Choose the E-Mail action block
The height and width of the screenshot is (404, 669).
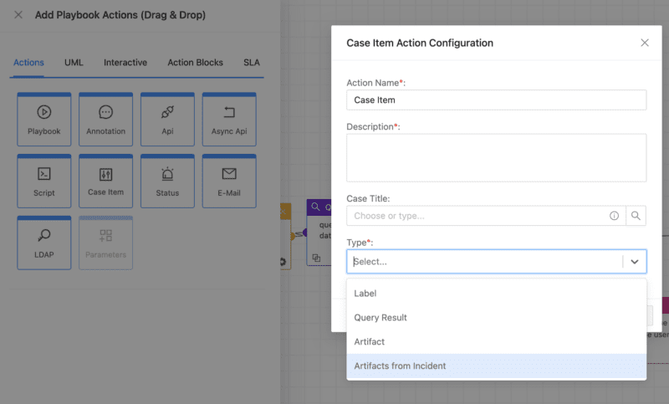tap(229, 180)
